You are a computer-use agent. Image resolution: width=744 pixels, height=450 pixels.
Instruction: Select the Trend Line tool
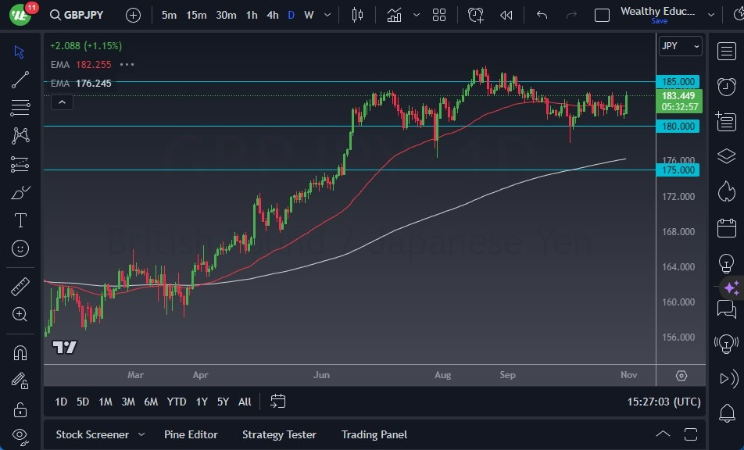(x=20, y=80)
